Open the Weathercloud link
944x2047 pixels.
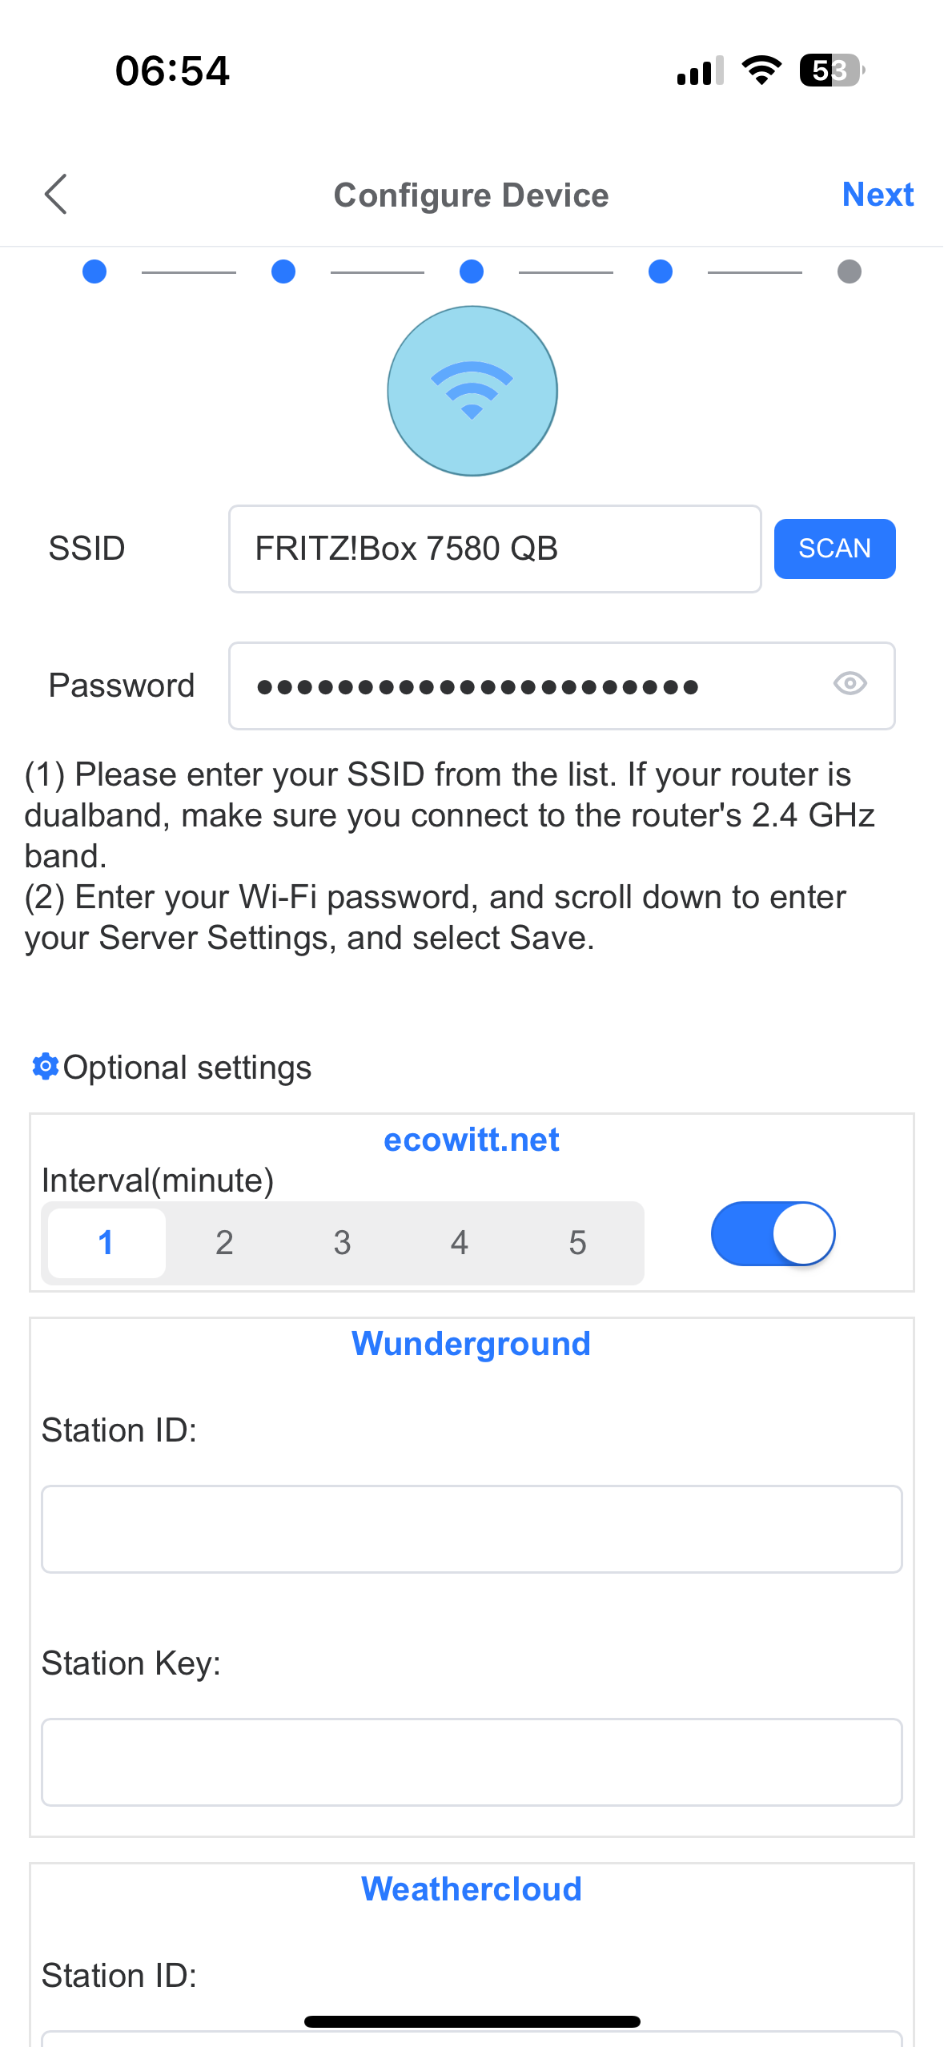coord(472,1889)
